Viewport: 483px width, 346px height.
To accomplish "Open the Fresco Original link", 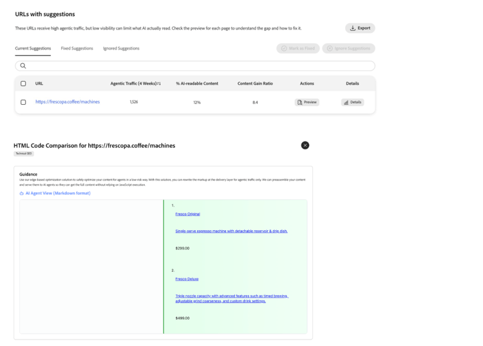I will tap(187, 214).
